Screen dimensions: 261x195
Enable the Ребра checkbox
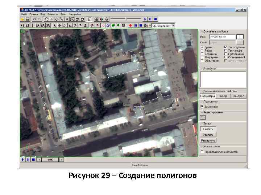(x=202, y=51)
